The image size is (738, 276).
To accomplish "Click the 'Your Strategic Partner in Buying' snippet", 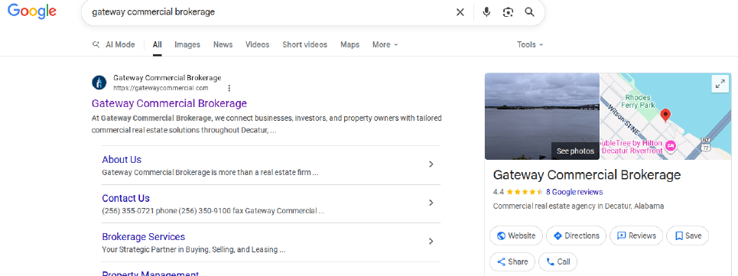I will tap(194, 250).
